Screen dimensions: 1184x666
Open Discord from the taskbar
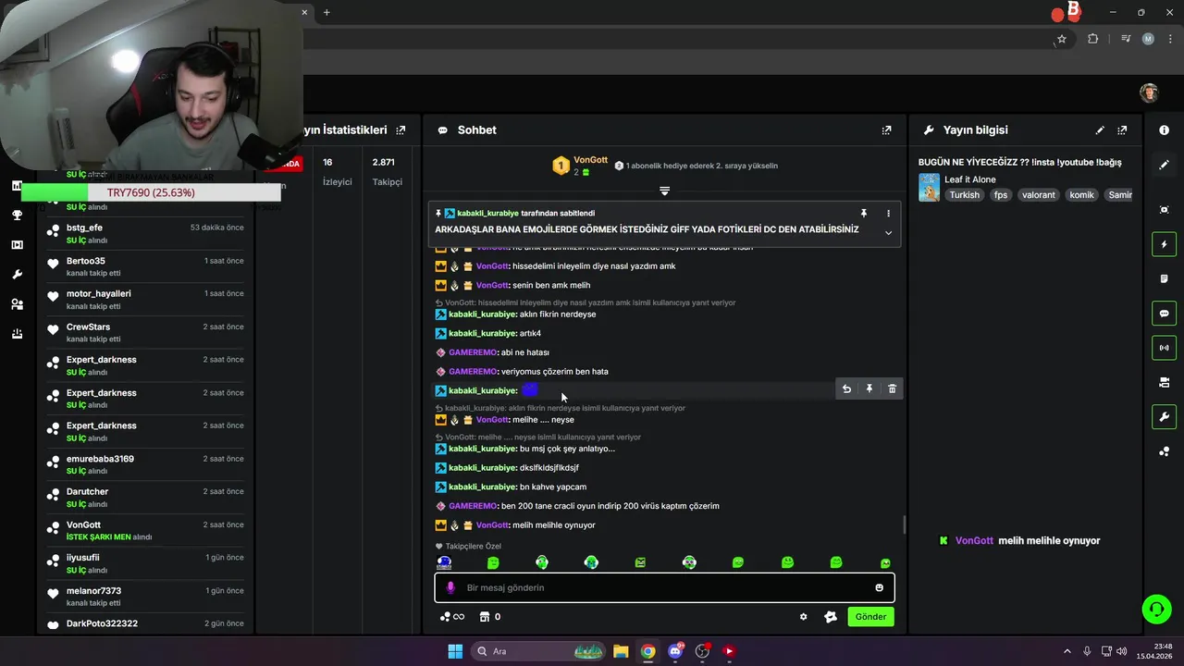tap(675, 651)
